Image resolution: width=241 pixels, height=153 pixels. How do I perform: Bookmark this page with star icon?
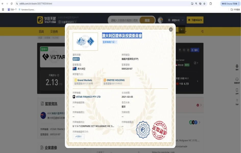click(204, 4)
